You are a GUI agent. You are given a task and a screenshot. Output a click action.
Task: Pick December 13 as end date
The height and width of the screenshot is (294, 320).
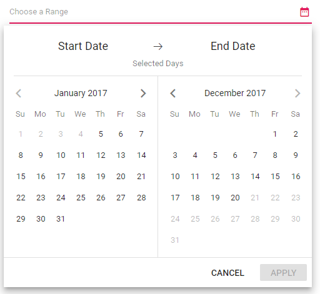click(235, 177)
